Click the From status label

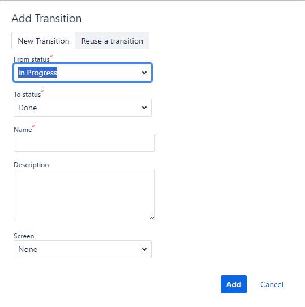point(32,59)
